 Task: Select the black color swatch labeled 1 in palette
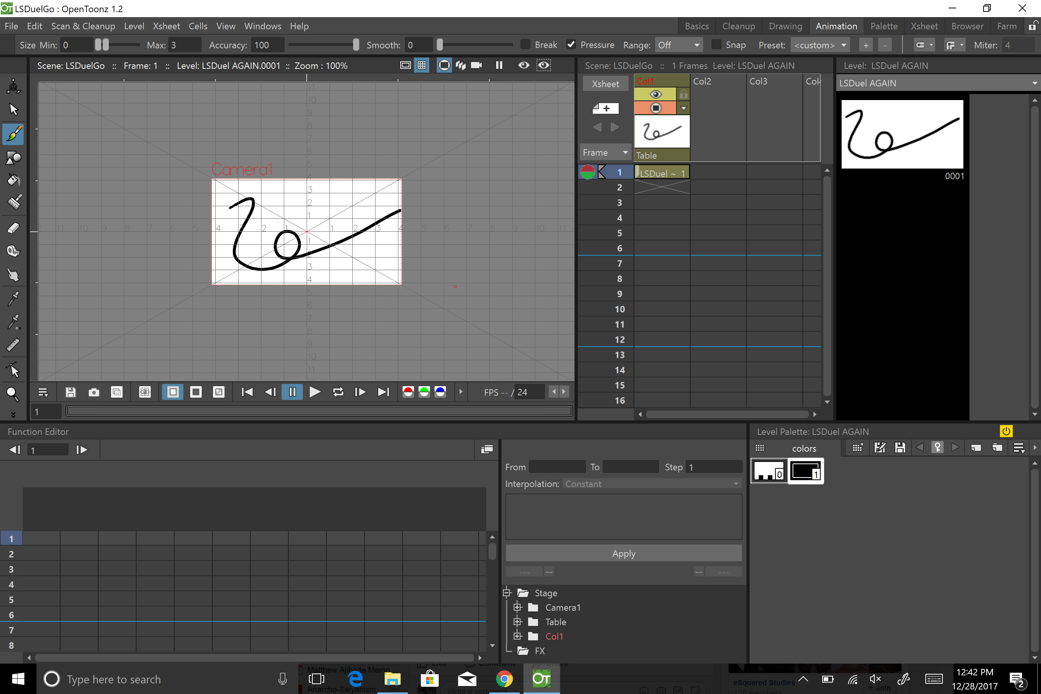pyautogui.click(x=805, y=471)
